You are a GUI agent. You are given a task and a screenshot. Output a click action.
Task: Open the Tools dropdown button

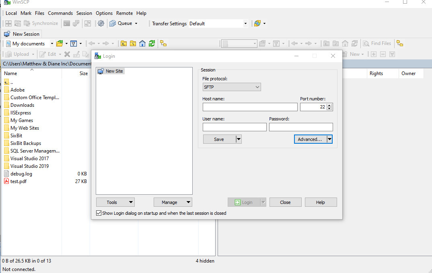[115, 202]
